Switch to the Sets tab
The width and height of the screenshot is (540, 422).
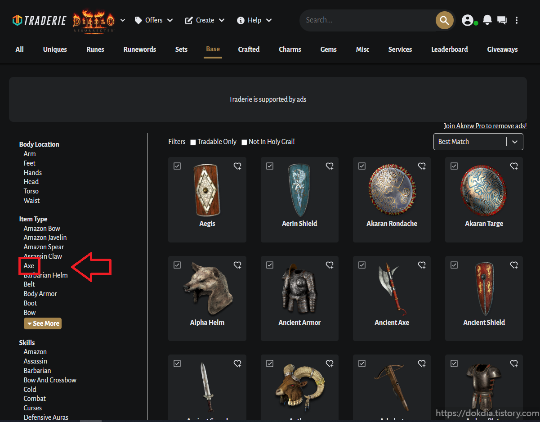181,49
